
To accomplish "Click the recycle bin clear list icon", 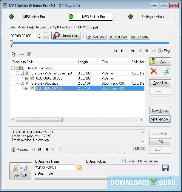I will point(166,71).
